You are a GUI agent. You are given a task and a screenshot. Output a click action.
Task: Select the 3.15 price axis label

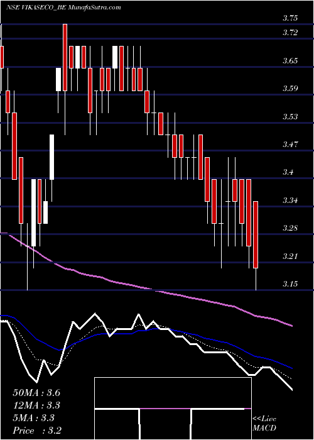click(290, 284)
